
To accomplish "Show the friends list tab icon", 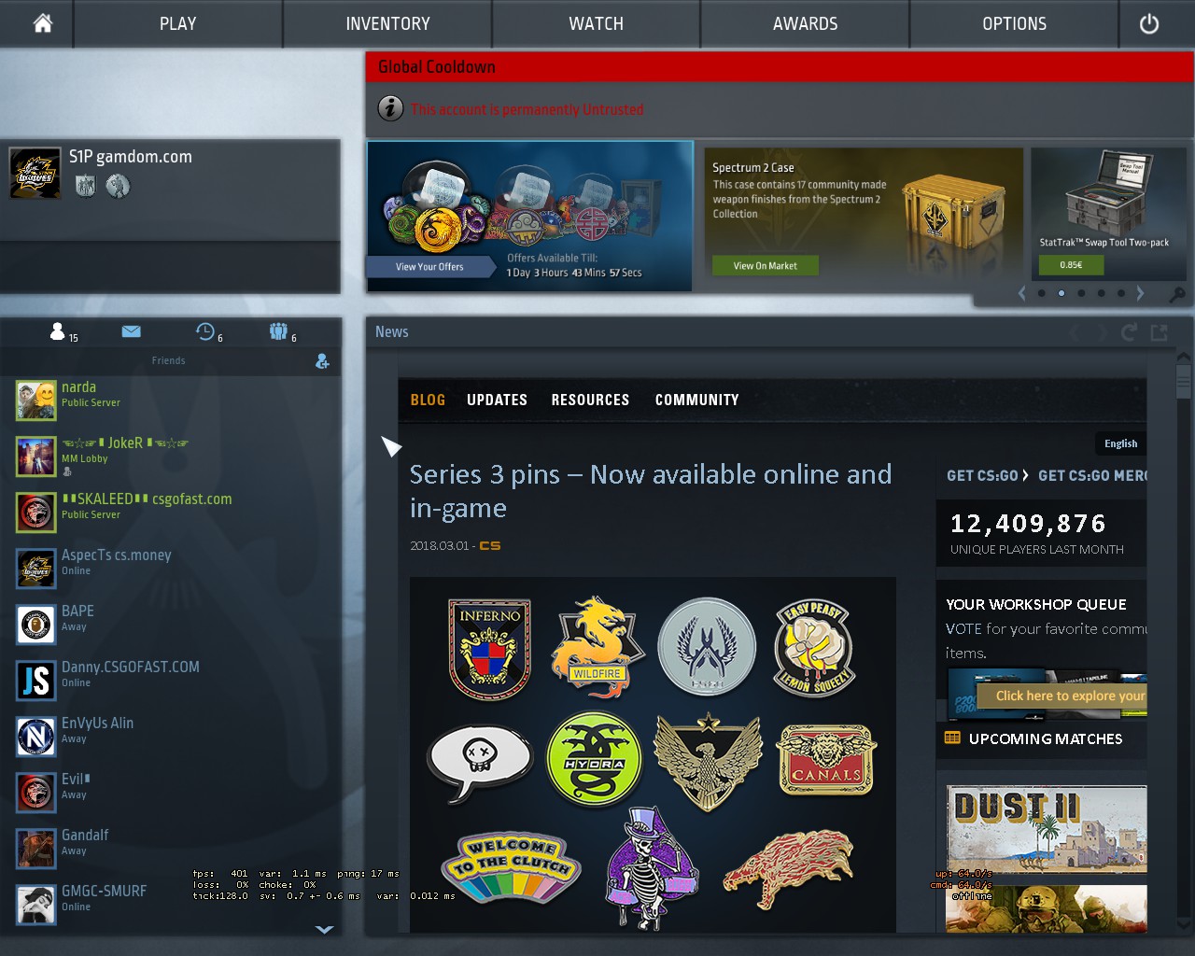I will point(58,331).
